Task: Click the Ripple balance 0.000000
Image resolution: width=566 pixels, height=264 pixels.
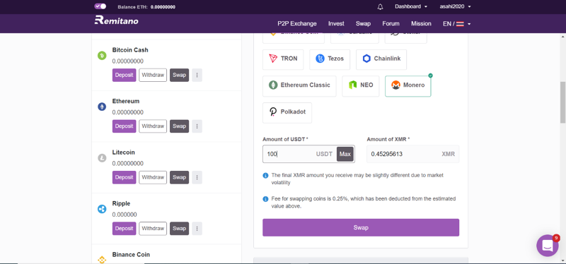Action: pyautogui.click(x=125, y=215)
